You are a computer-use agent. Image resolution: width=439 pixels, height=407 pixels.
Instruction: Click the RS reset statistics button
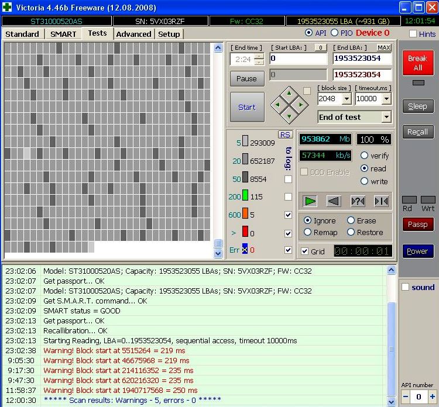click(x=285, y=134)
